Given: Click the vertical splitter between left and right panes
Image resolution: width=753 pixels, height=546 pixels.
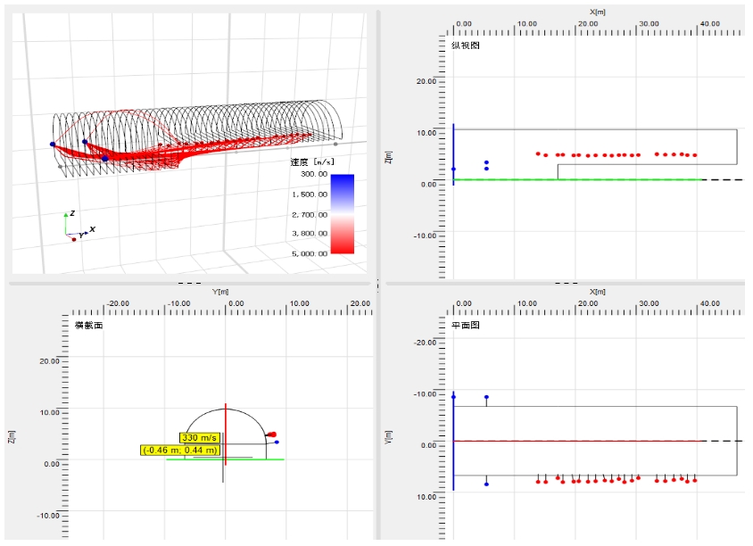Looking at the screenshot, I should click(x=377, y=284).
